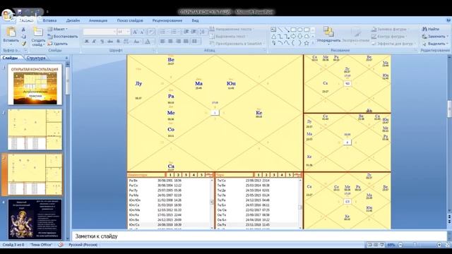Decrease the list indent level
This screenshot has width=452, height=254.
pos(186,32)
